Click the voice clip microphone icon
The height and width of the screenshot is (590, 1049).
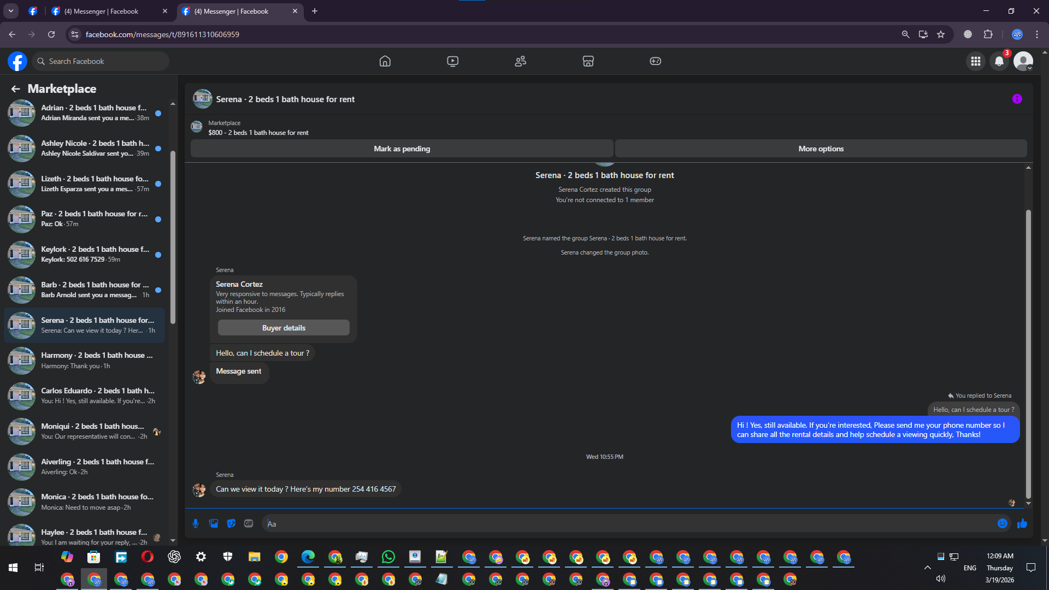pos(196,523)
